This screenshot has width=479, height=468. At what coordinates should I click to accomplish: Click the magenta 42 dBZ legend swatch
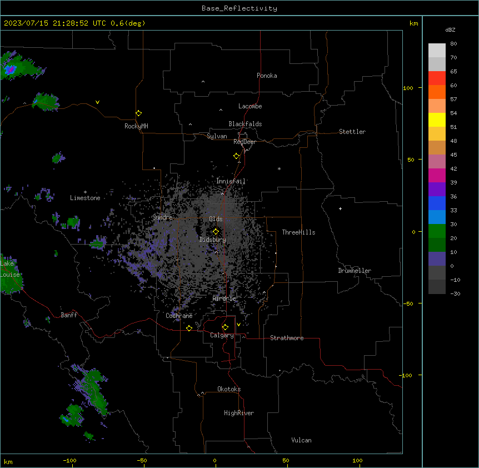437,175
